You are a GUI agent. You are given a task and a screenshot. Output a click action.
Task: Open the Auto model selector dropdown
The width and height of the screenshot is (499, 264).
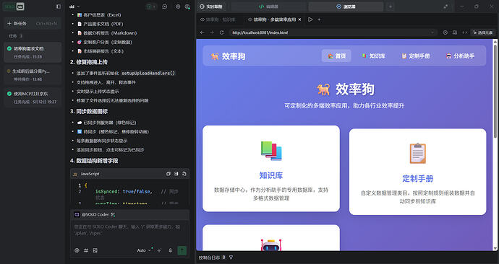pyautogui.click(x=144, y=250)
